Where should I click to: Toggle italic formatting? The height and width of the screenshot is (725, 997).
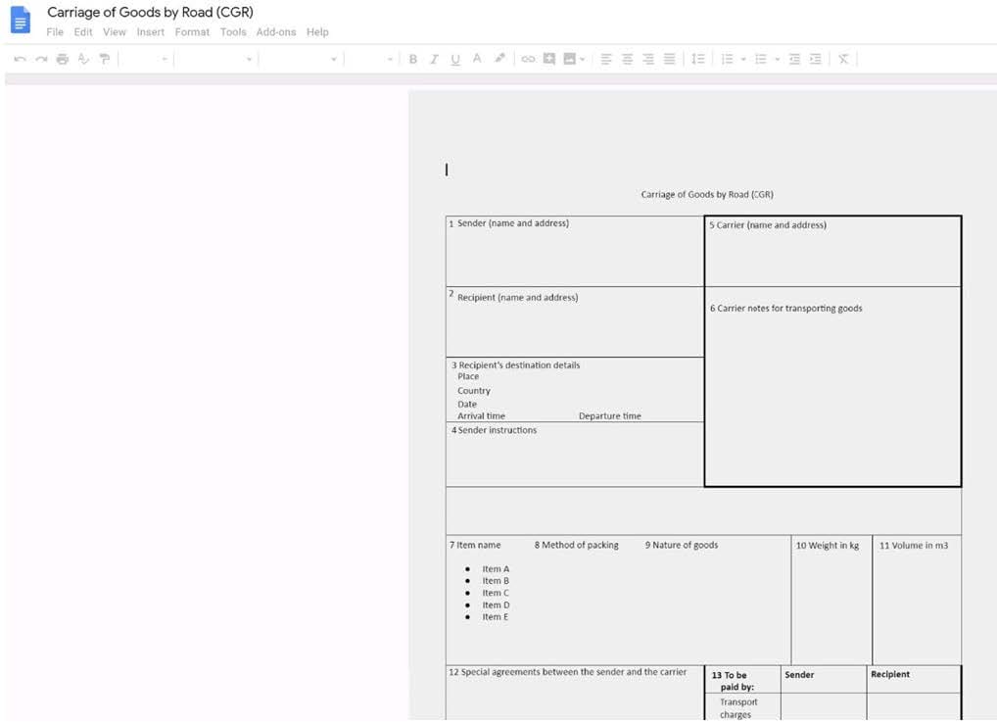tap(434, 60)
